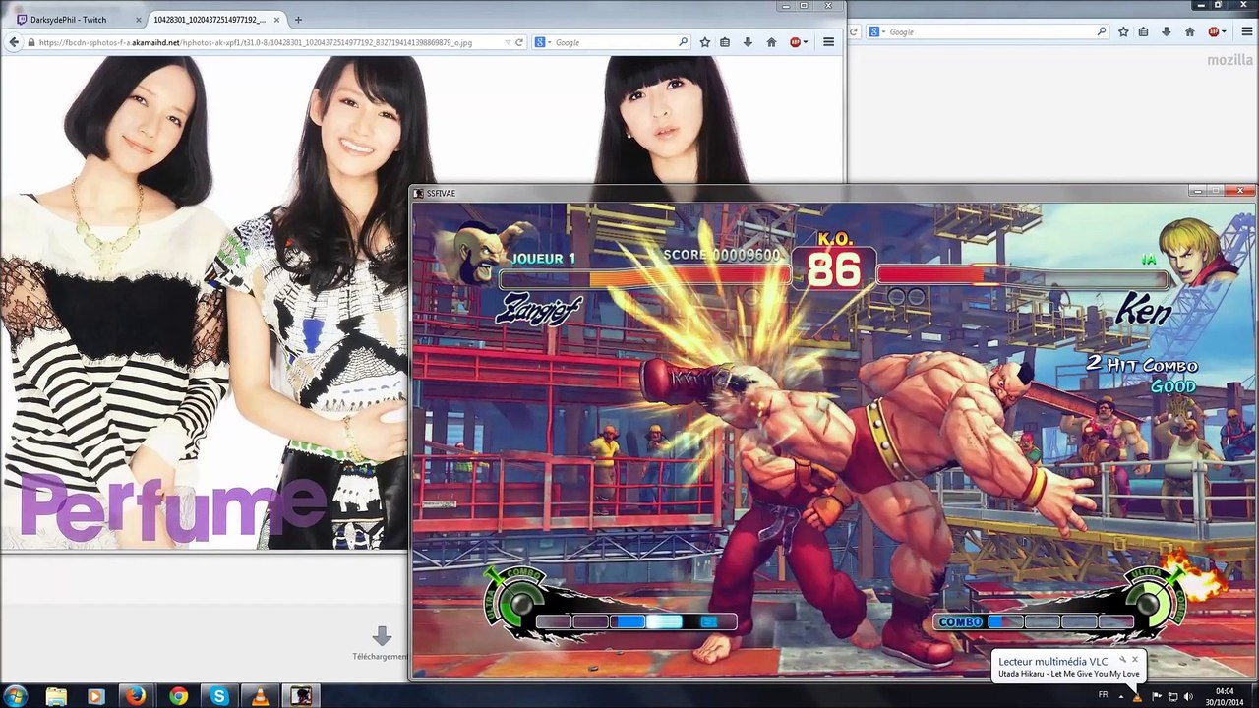This screenshot has height=708, width=1259.
Task: Open the Adblock Plus menu in the right Firefox window
Action: pyautogui.click(x=1217, y=31)
